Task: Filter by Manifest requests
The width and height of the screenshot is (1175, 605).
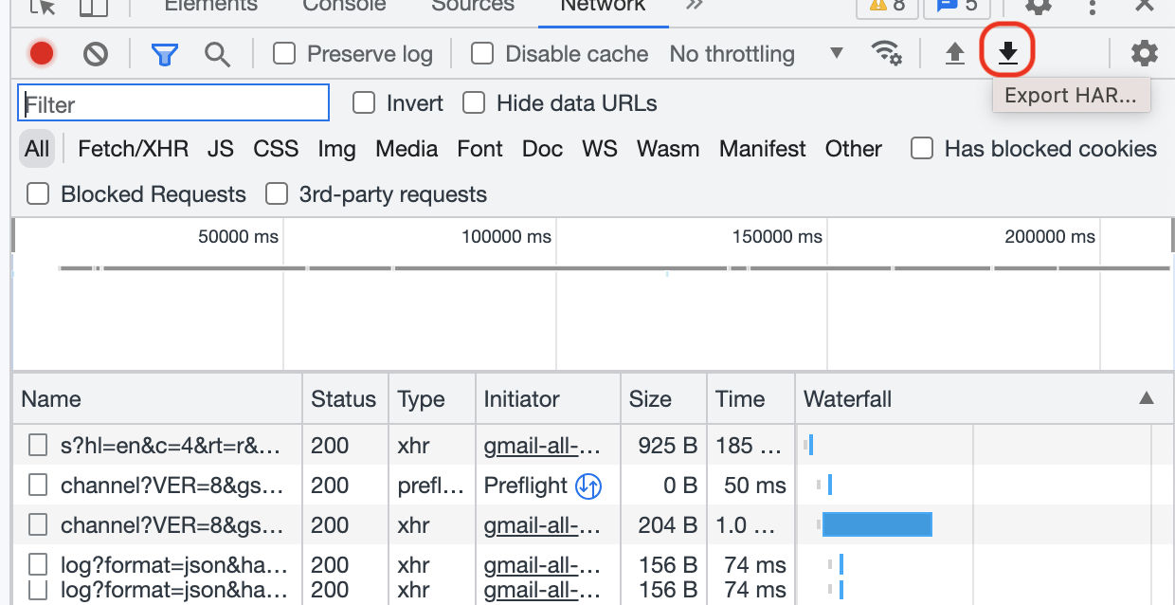Action: (762, 149)
